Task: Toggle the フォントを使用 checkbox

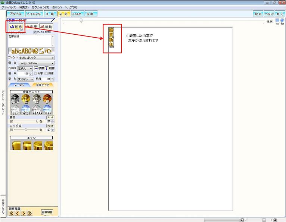Action: point(35,32)
